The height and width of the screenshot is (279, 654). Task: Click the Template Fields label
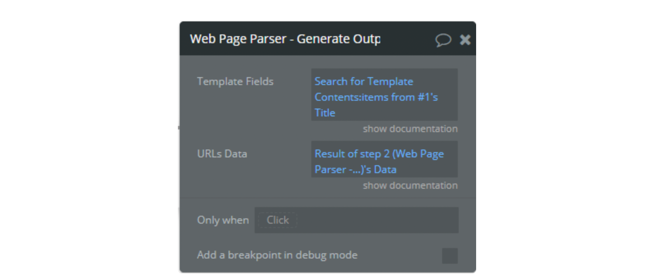click(235, 82)
